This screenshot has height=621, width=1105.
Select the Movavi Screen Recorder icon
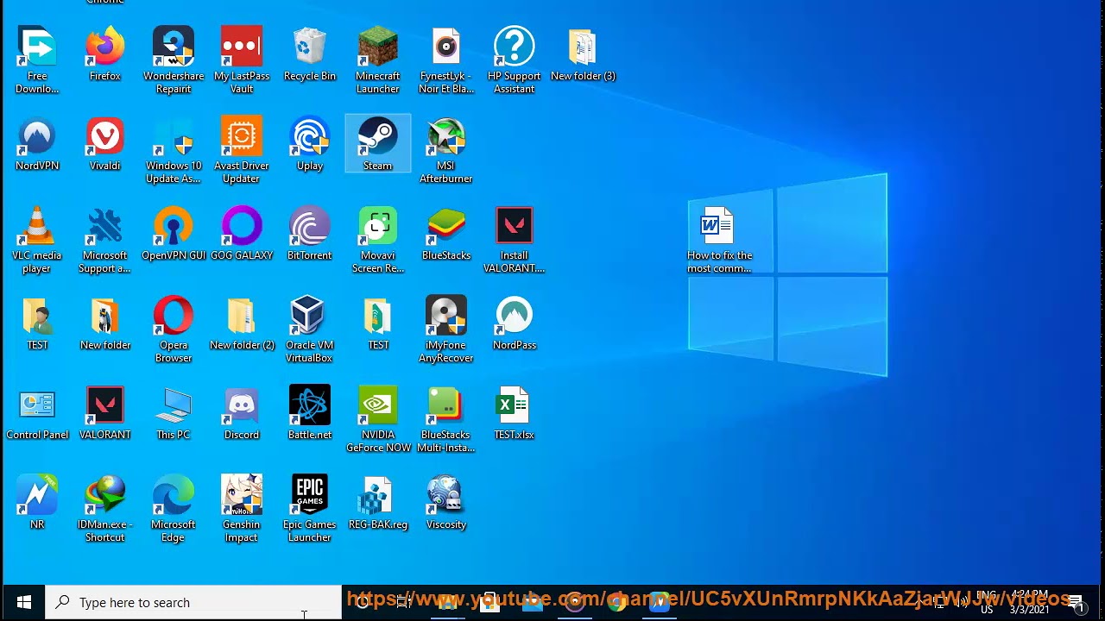(378, 226)
